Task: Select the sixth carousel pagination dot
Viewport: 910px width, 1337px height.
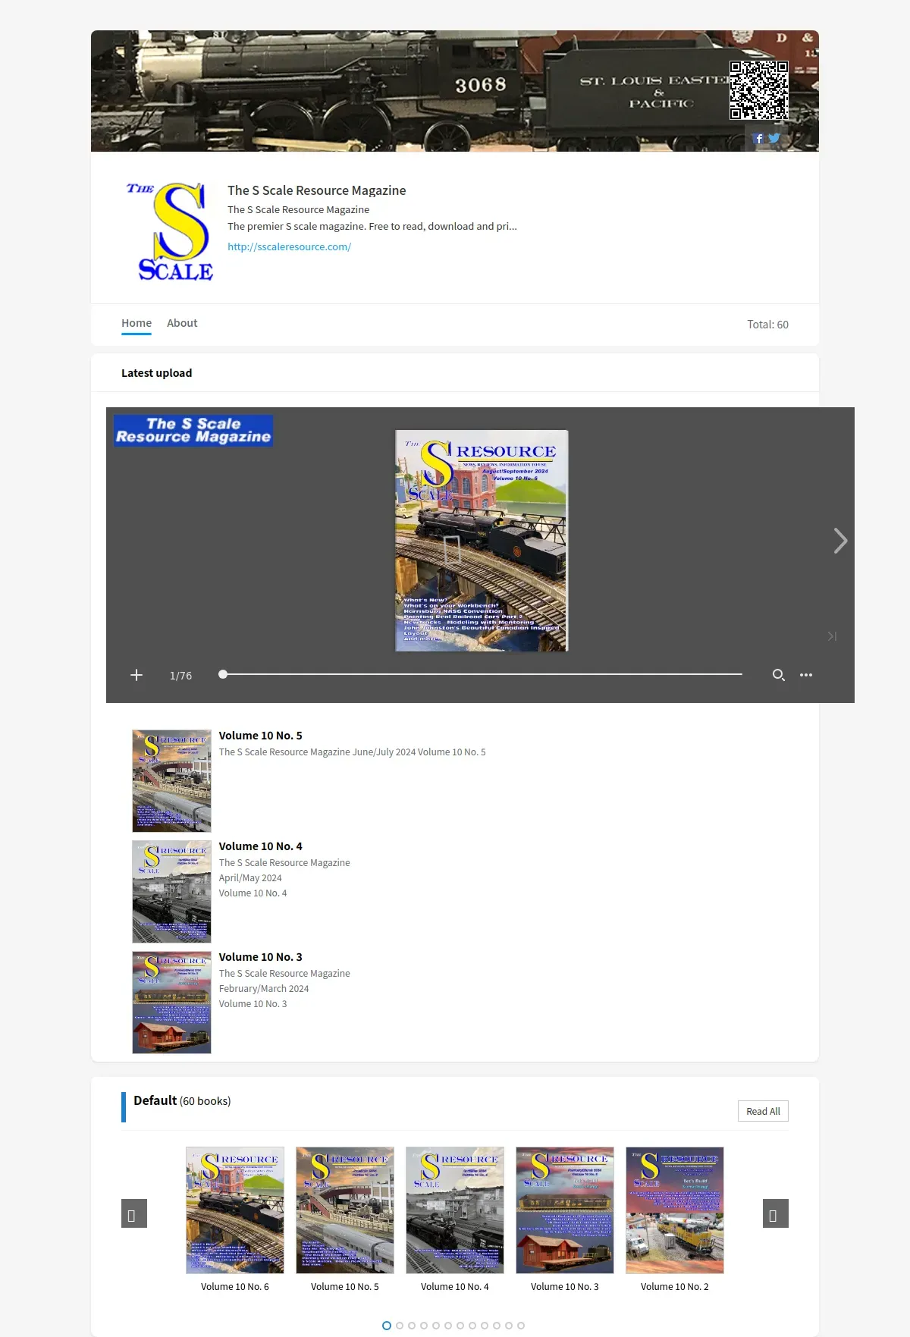Action: [x=448, y=1326]
